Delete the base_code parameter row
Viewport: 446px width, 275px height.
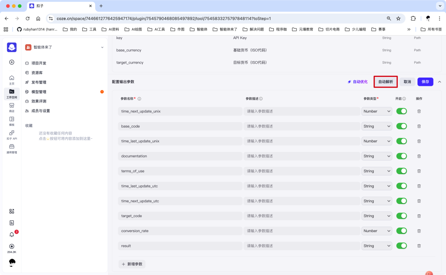(x=419, y=126)
